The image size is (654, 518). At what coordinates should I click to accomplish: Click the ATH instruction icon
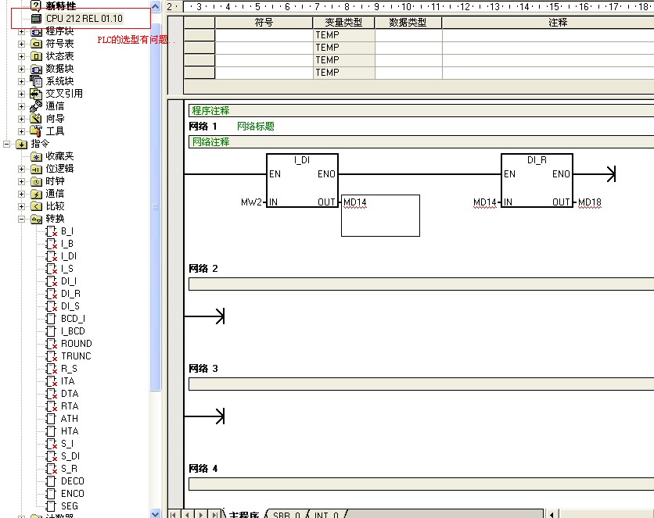[x=52, y=419]
